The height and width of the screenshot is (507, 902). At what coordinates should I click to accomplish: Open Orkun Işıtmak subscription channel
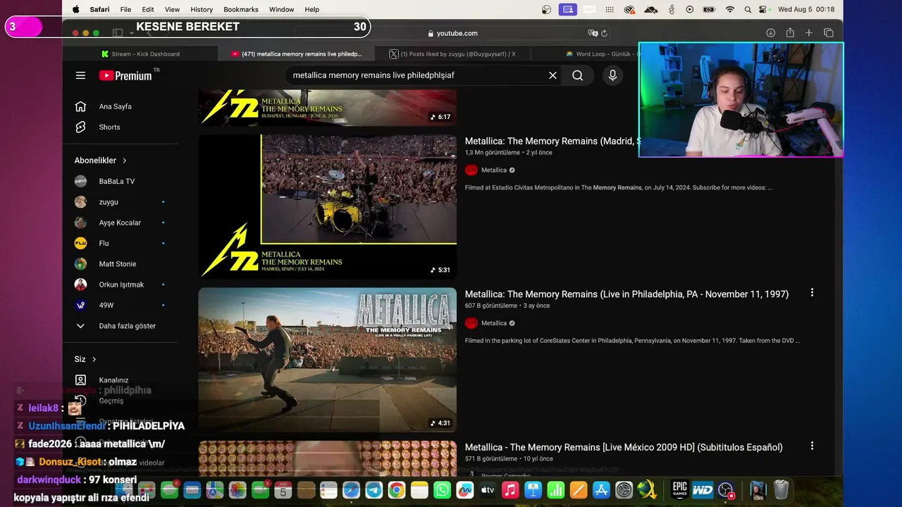[x=121, y=284]
